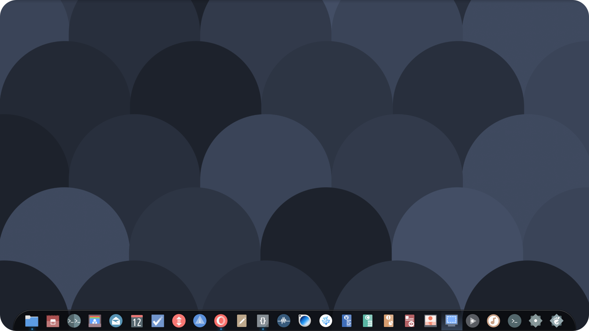Open the split terminal emulator icon
The width and height of the screenshot is (589, 331).
click(x=74, y=321)
